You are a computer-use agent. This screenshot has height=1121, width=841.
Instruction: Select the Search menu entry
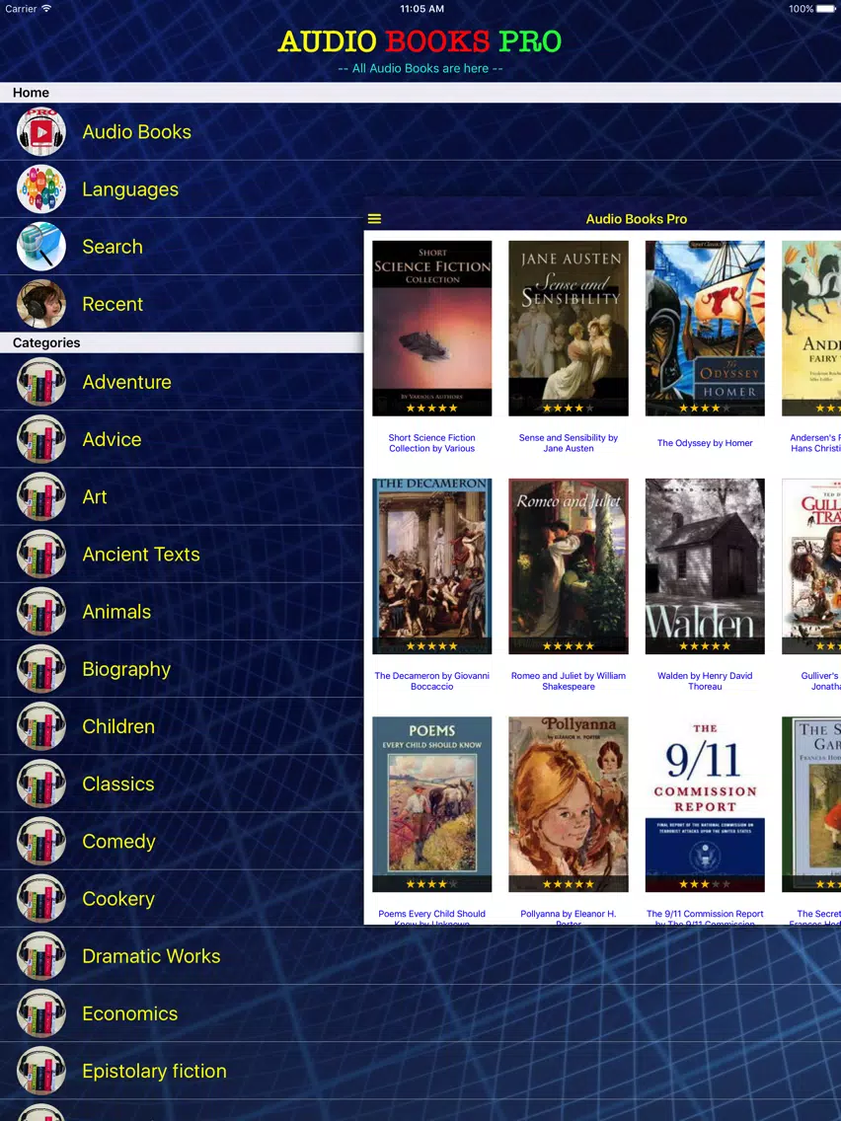point(113,247)
